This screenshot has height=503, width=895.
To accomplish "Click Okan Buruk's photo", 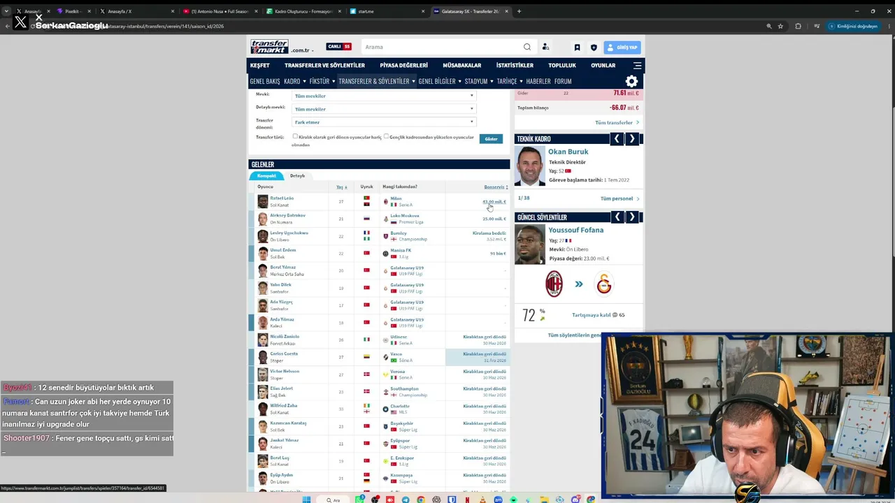I will coord(530,166).
